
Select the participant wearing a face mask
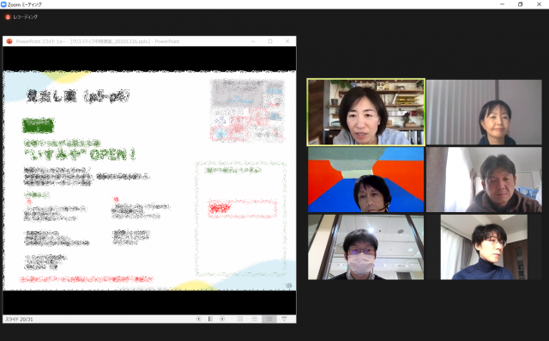tap(366, 247)
